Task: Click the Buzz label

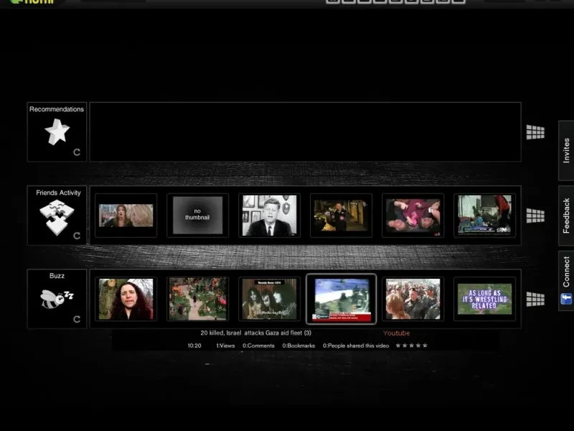Action: click(x=57, y=276)
